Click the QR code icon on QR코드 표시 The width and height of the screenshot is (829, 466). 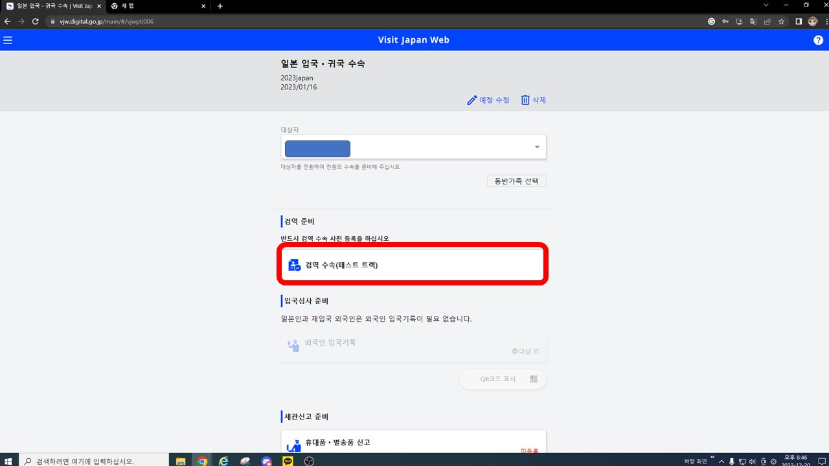pos(534,379)
